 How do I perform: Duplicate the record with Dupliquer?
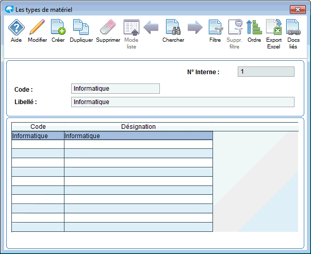coord(81,27)
